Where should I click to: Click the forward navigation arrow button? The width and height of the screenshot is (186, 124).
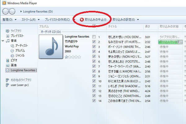(12, 11)
